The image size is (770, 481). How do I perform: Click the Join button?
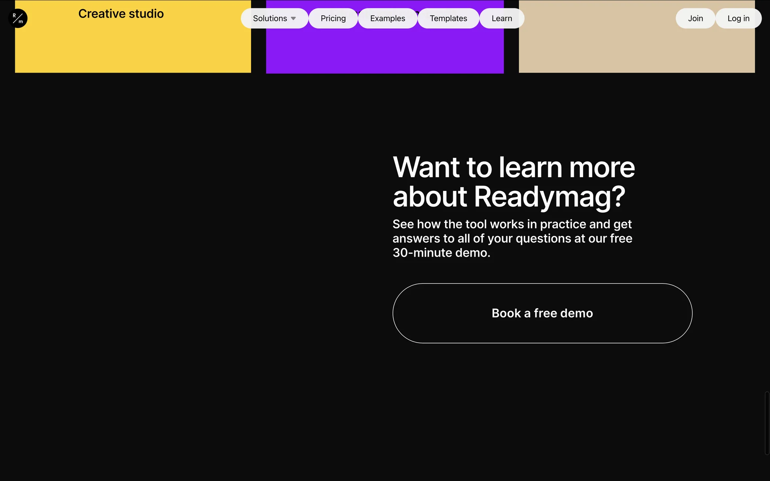695,18
